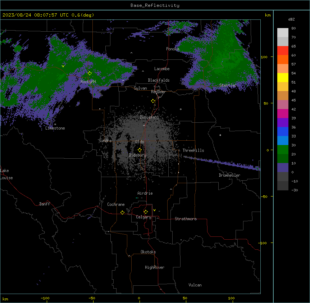Click the bottom axis -100 km tick label
This screenshot has width=310, height=303.
(45, 298)
